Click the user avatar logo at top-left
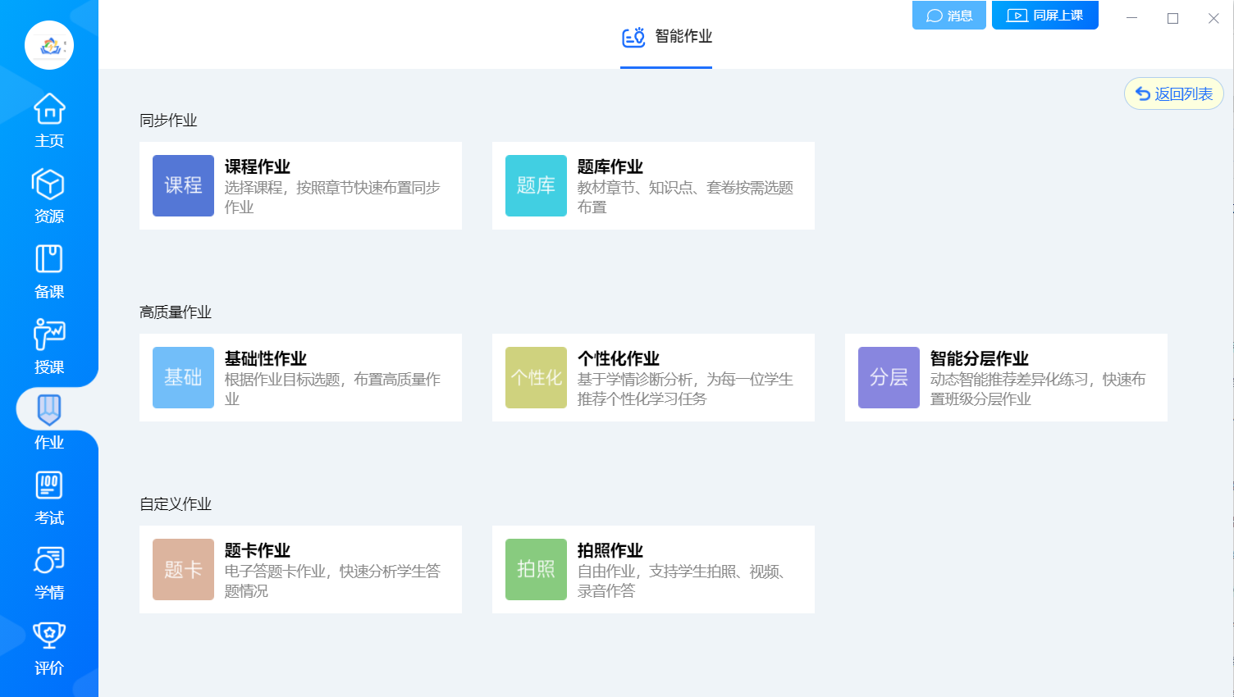This screenshot has width=1234, height=697. [49, 45]
